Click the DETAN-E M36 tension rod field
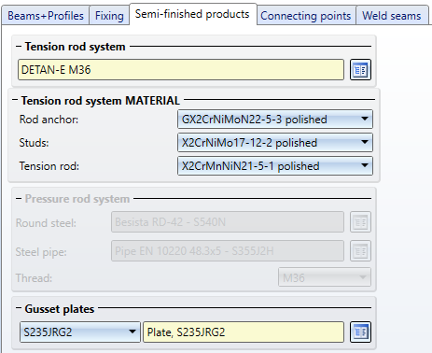 (x=181, y=70)
